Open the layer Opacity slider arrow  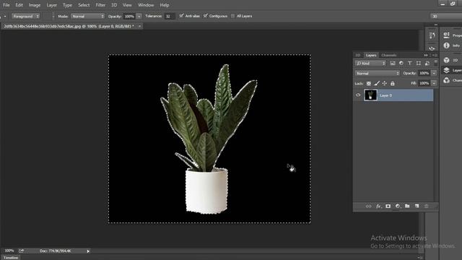[x=434, y=73]
